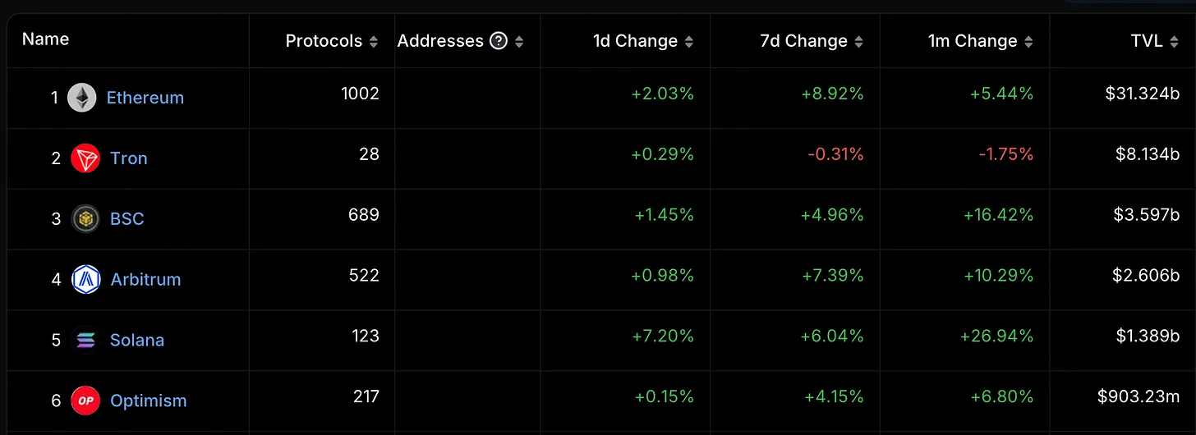Open the Ethereum chain link
The width and height of the screenshot is (1196, 435).
pyautogui.click(x=145, y=98)
